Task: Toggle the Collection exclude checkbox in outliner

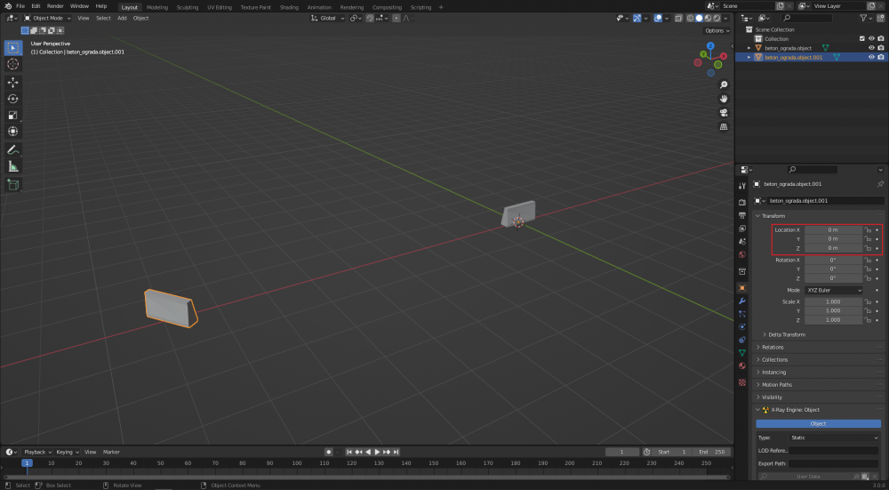Action: tap(861, 39)
